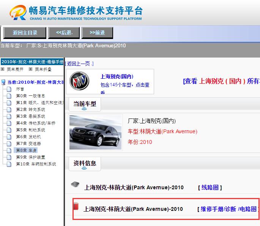Go forward with the >>前进 button

pyautogui.click(x=97, y=33)
